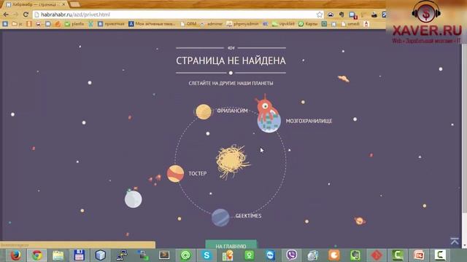Click the Geektimes blue planet

220,218
